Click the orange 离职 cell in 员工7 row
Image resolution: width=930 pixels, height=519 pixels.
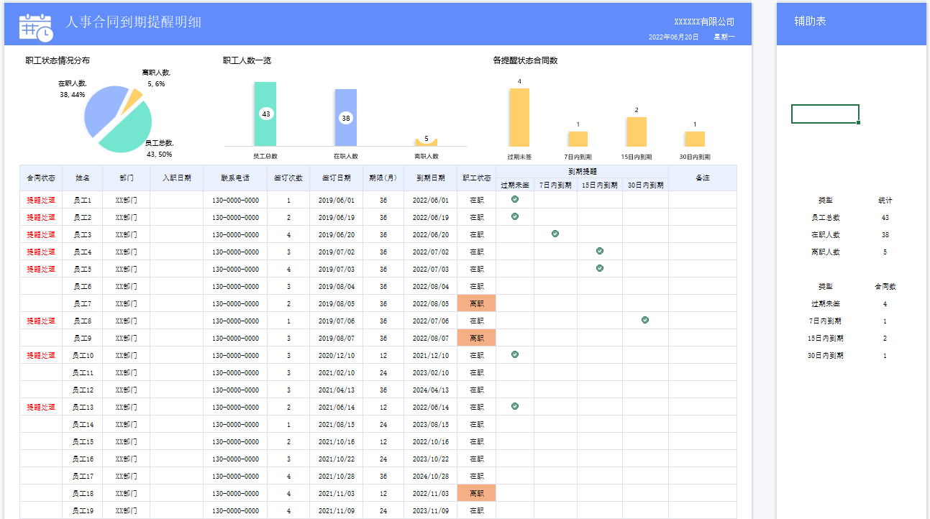click(x=476, y=303)
